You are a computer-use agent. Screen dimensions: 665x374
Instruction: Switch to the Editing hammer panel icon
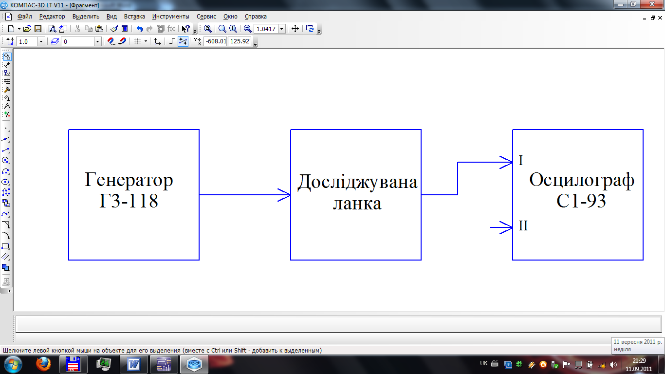coord(7,90)
